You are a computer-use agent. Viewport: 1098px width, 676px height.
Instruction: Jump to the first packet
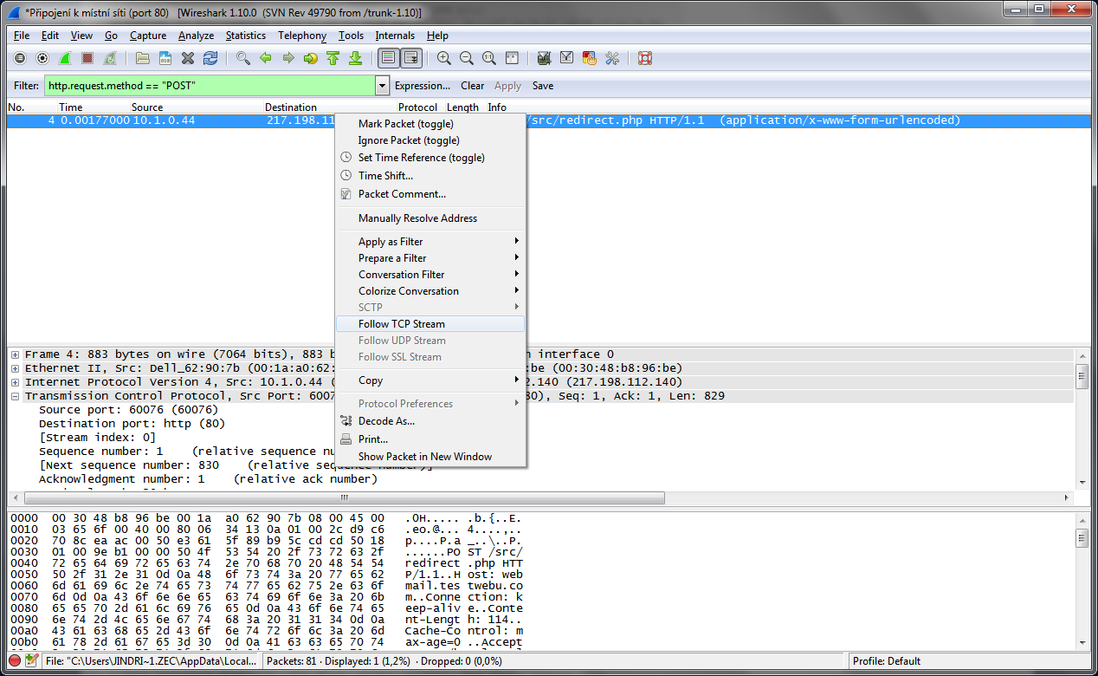[x=333, y=58]
